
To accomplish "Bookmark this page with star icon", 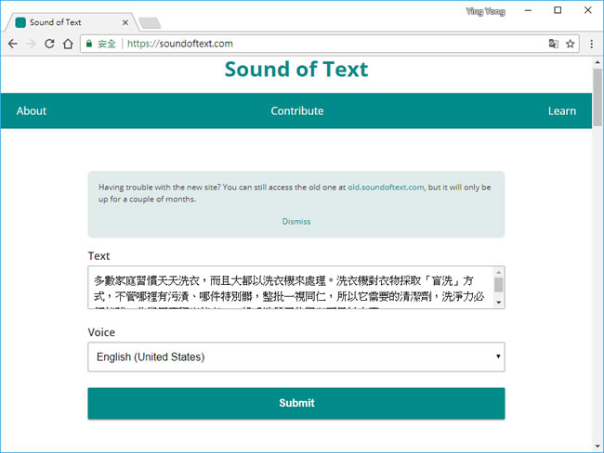I will pyautogui.click(x=571, y=44).
